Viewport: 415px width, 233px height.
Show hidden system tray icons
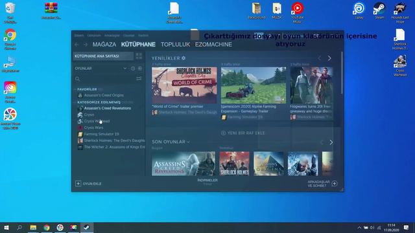click(x=359, y=227)
